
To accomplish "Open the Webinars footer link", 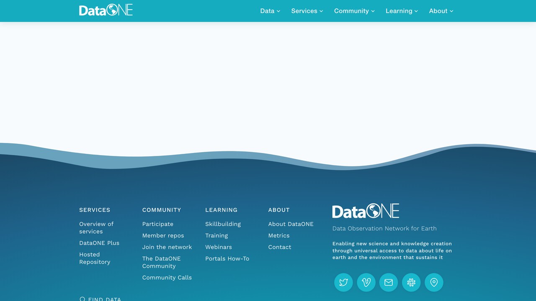I will [218, 247].
